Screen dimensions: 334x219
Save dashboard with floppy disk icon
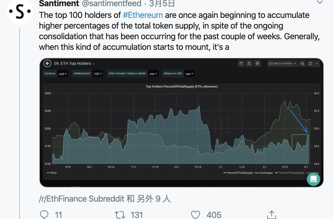click(x=249, y=63)
